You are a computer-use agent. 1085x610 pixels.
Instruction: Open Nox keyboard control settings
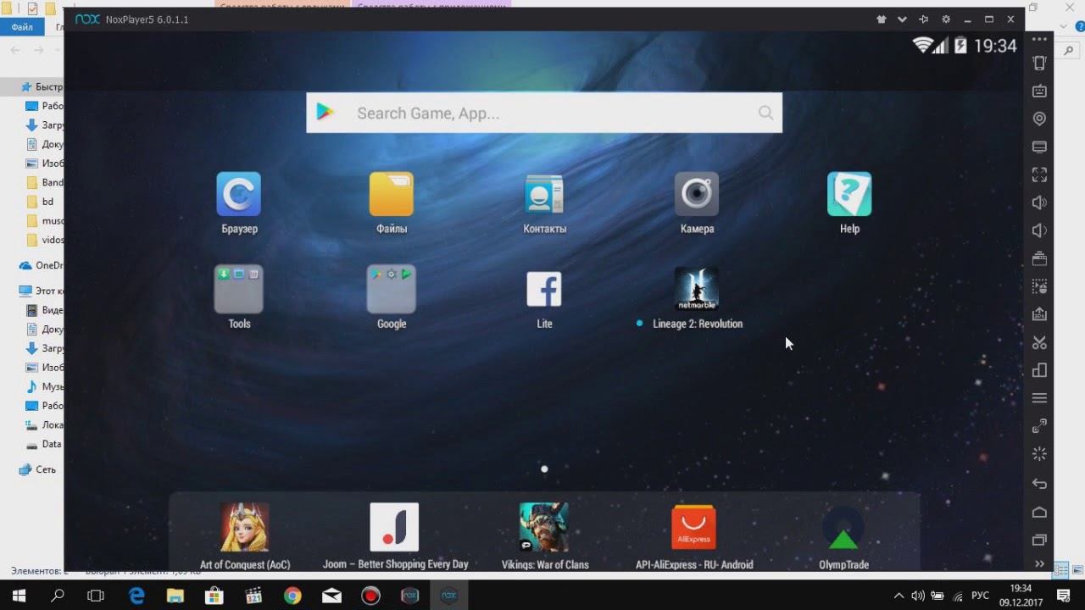1039,91
